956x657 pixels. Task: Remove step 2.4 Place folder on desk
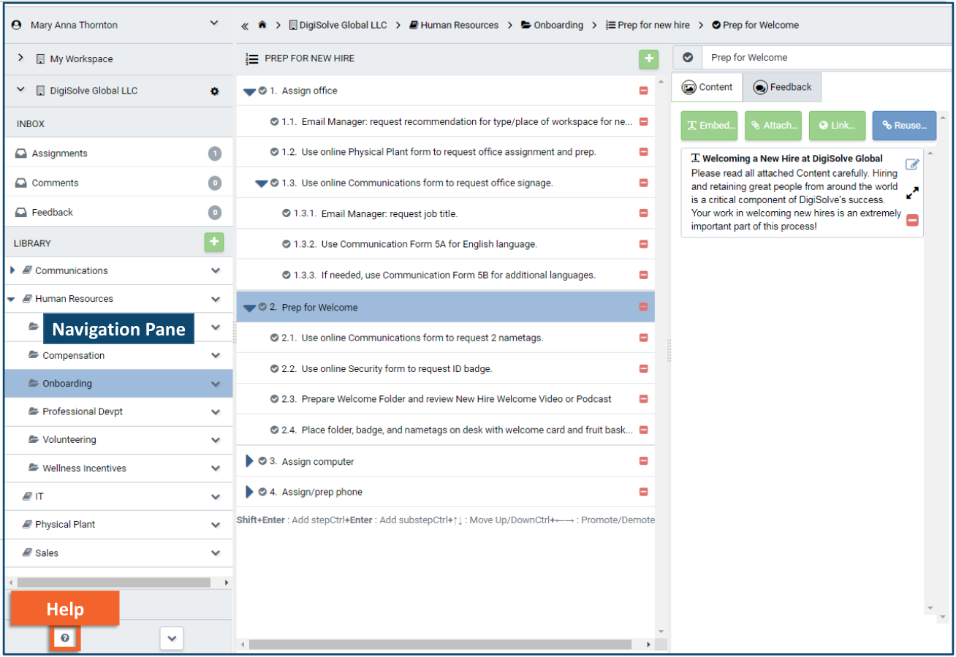pyautogui.click(x=643, y=430)
